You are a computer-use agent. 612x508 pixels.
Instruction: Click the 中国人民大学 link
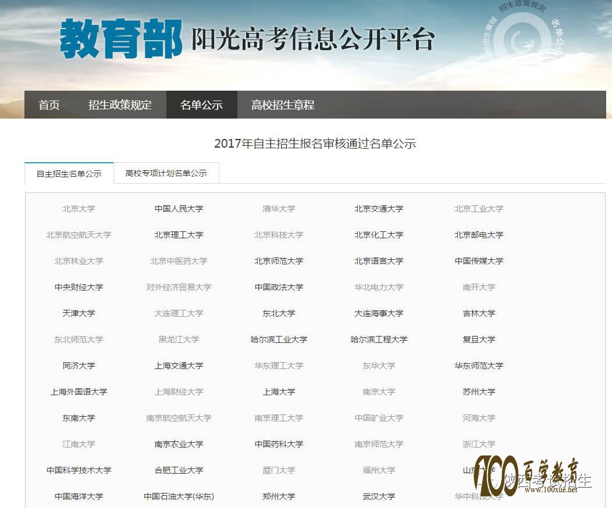pos(179,209)
